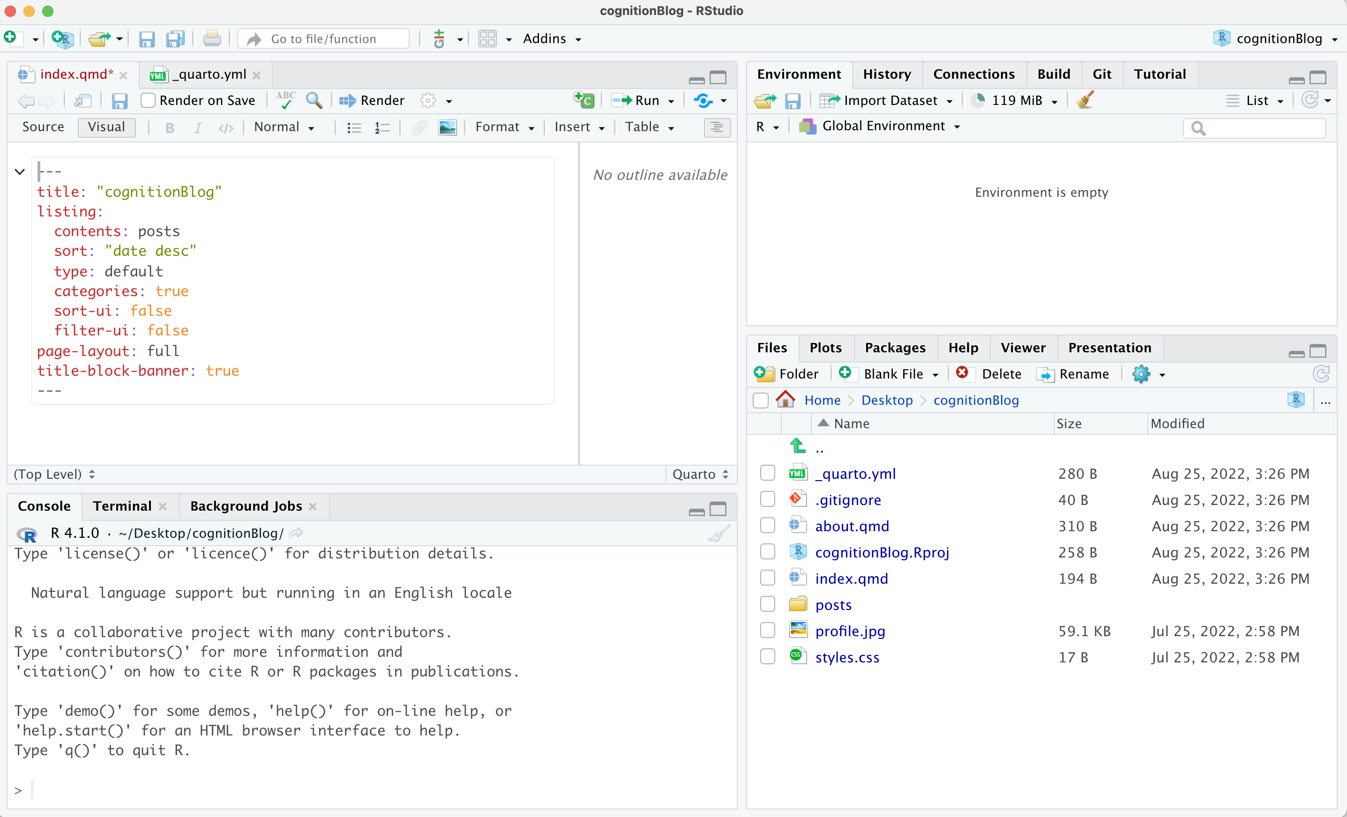Click the Find/Replace magnifier icon
This screenshot has width=1347, height=817.
pyautogui.click(x=314, y=101)
